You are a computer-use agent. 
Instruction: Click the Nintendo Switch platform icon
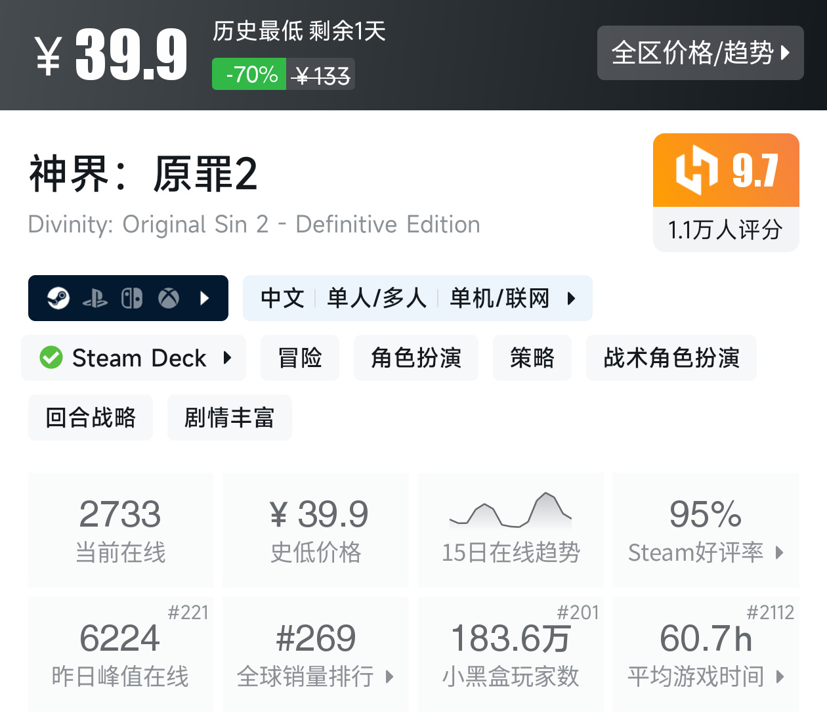coord(132,299)
